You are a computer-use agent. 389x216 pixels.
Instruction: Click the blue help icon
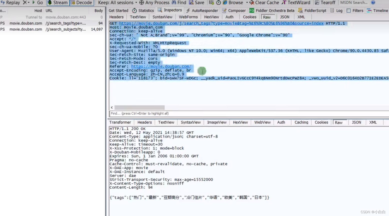tap(373, 3)
